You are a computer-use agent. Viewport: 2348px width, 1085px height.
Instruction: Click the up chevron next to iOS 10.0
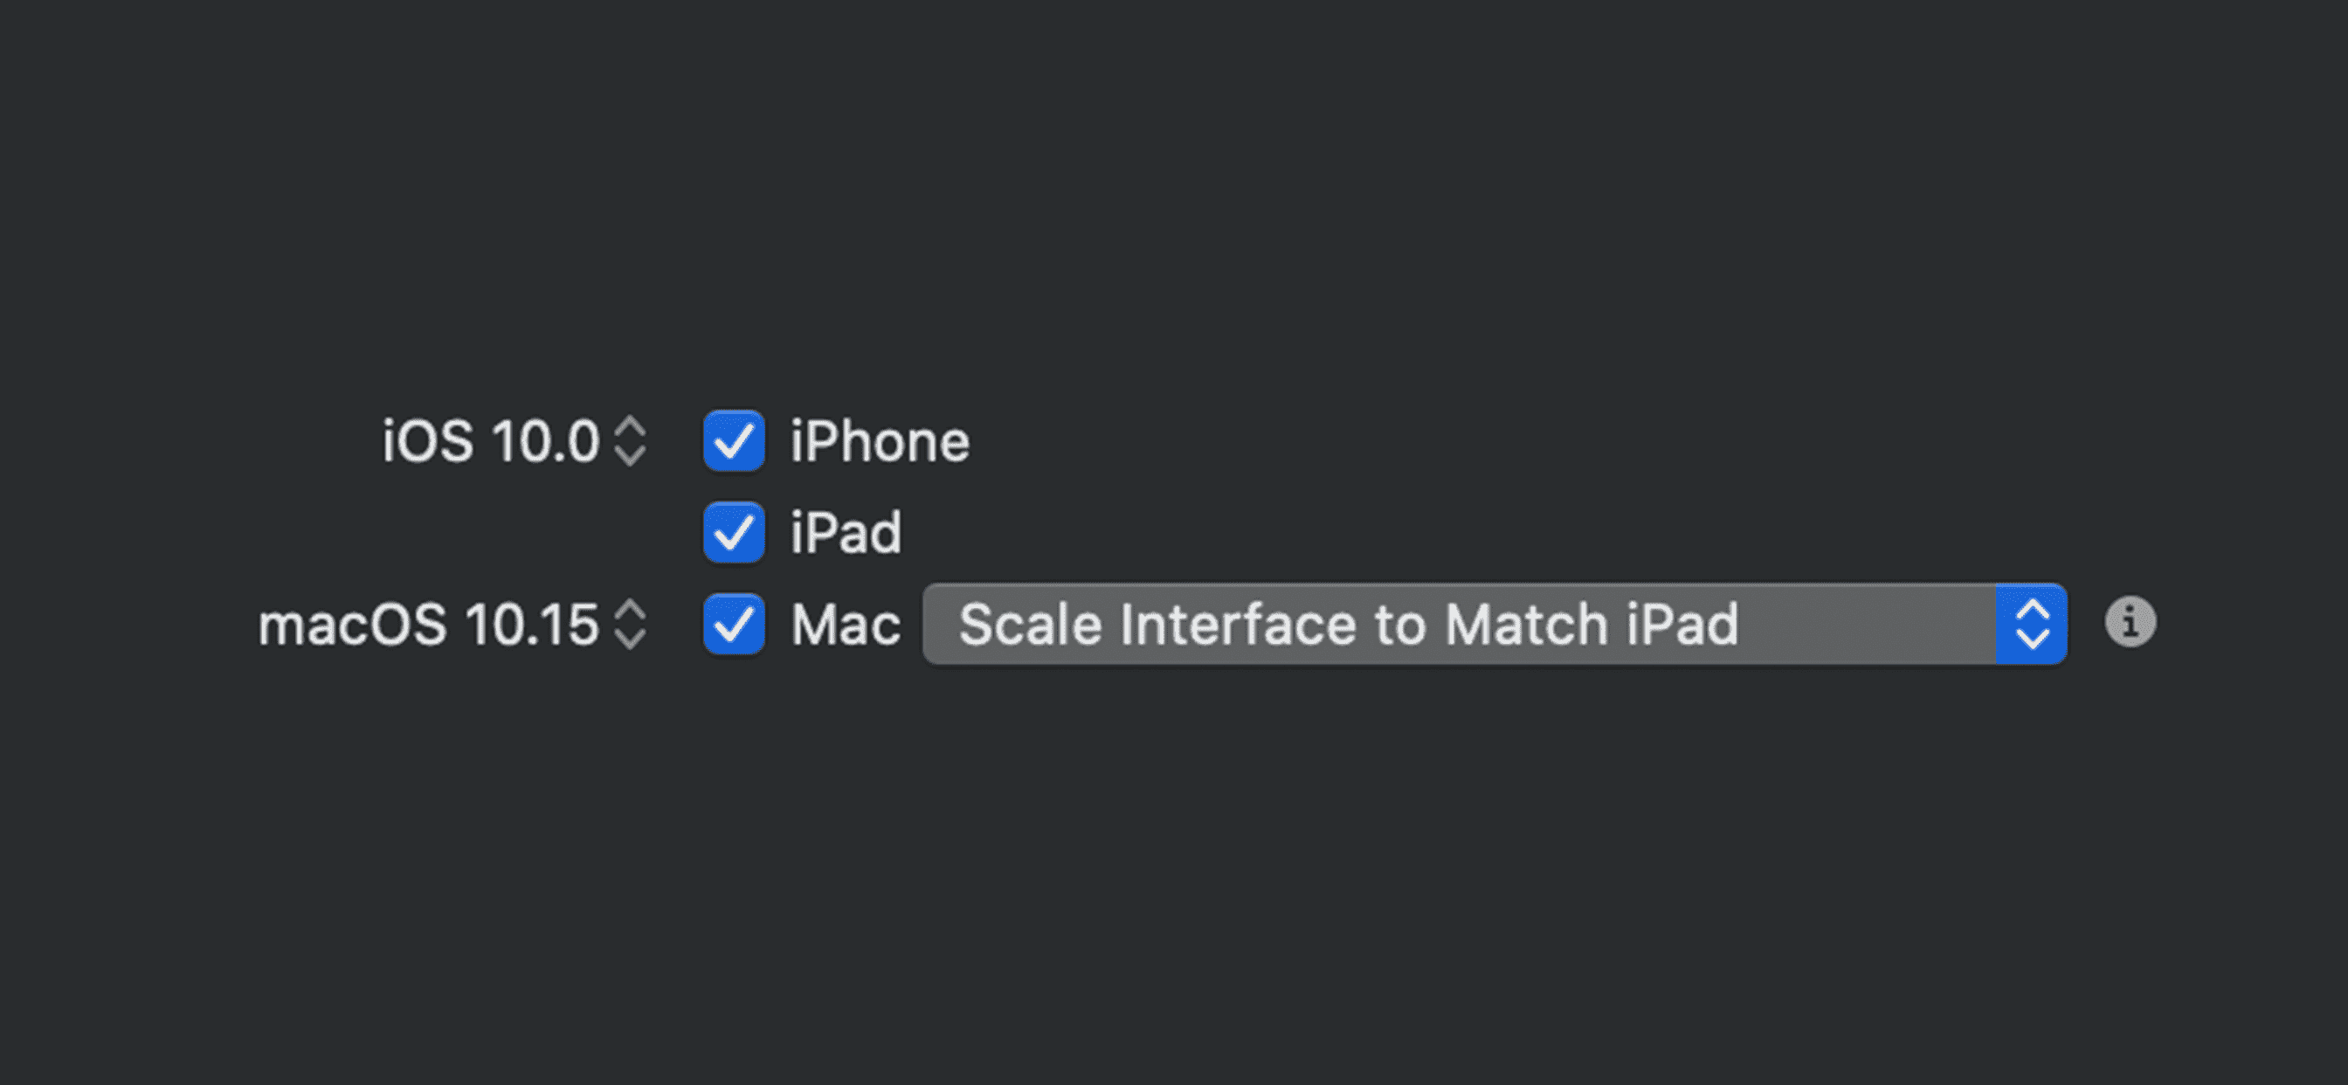click(630, 427)
